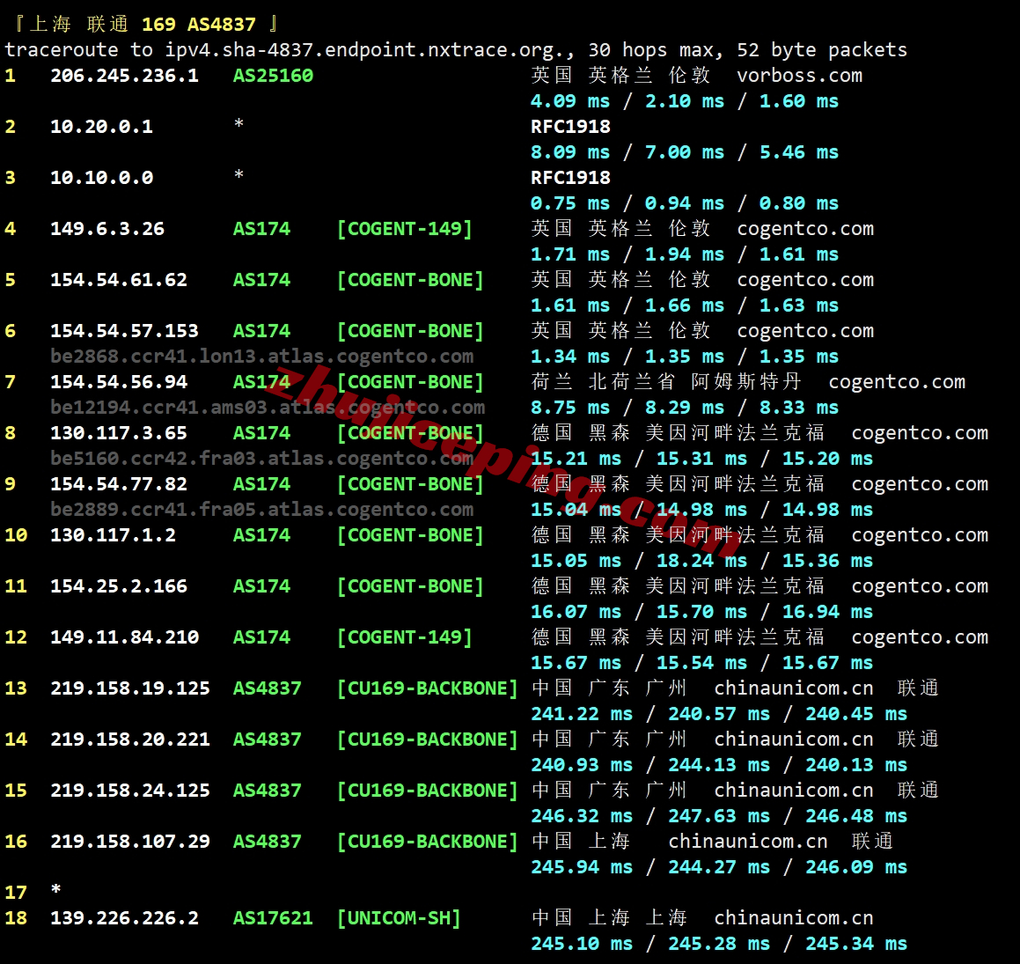Select the latency value '16.07 ms'
Screen dimensions: 1020x964
point(576,612)
